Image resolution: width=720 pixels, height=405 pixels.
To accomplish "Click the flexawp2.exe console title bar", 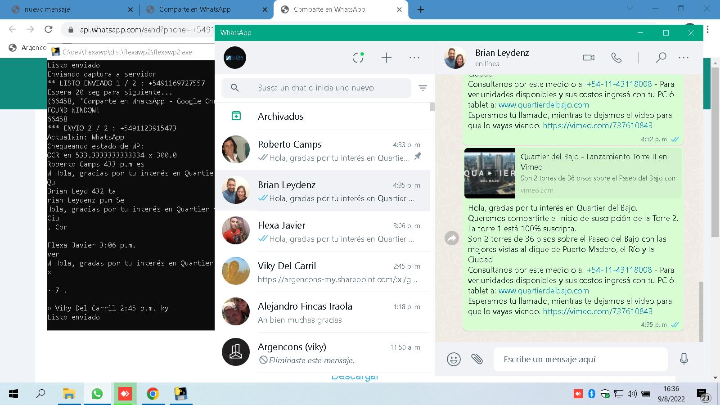I will 131,52.
